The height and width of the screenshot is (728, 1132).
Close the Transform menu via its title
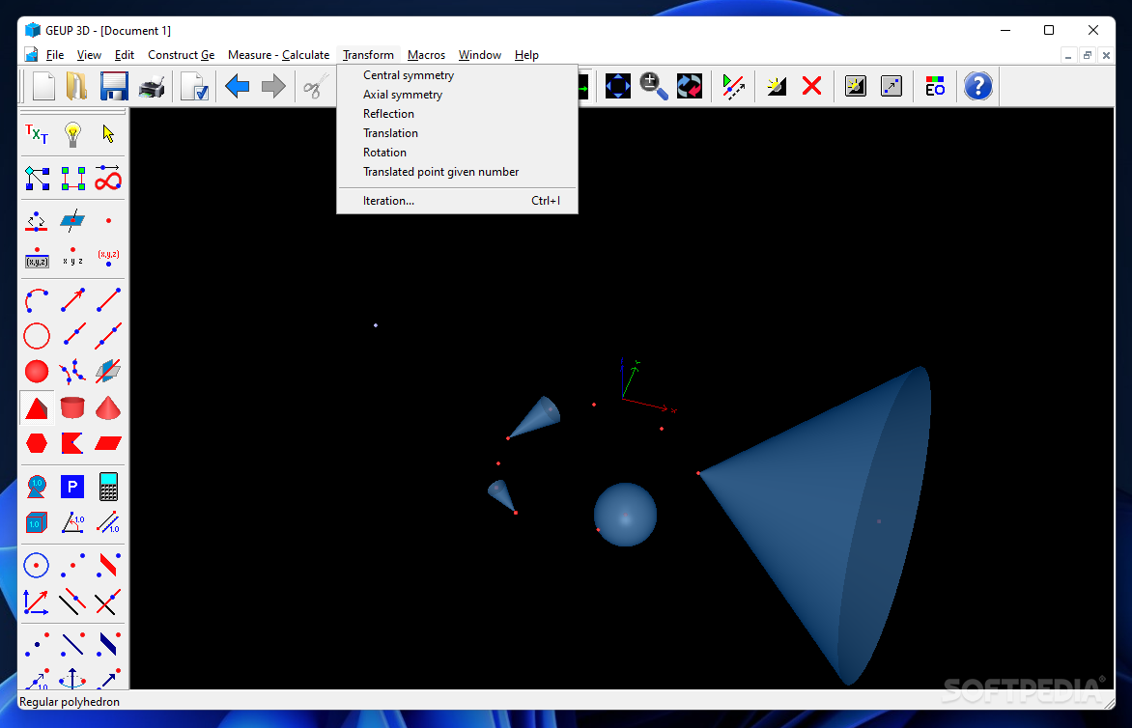click(x=368, y=55)
